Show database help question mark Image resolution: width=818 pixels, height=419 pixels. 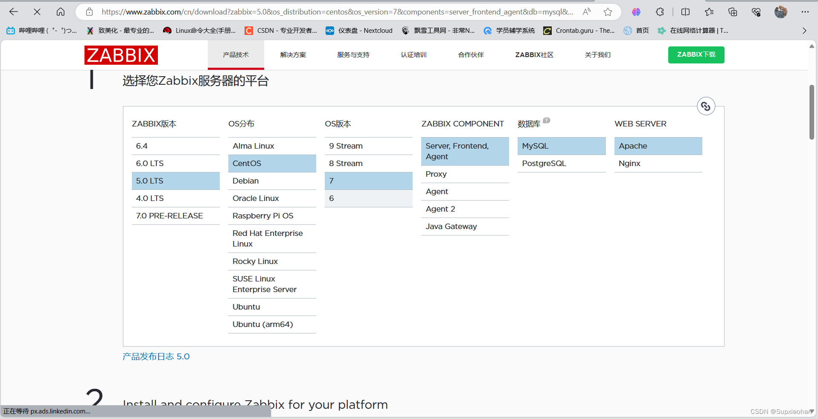point(547,120)
